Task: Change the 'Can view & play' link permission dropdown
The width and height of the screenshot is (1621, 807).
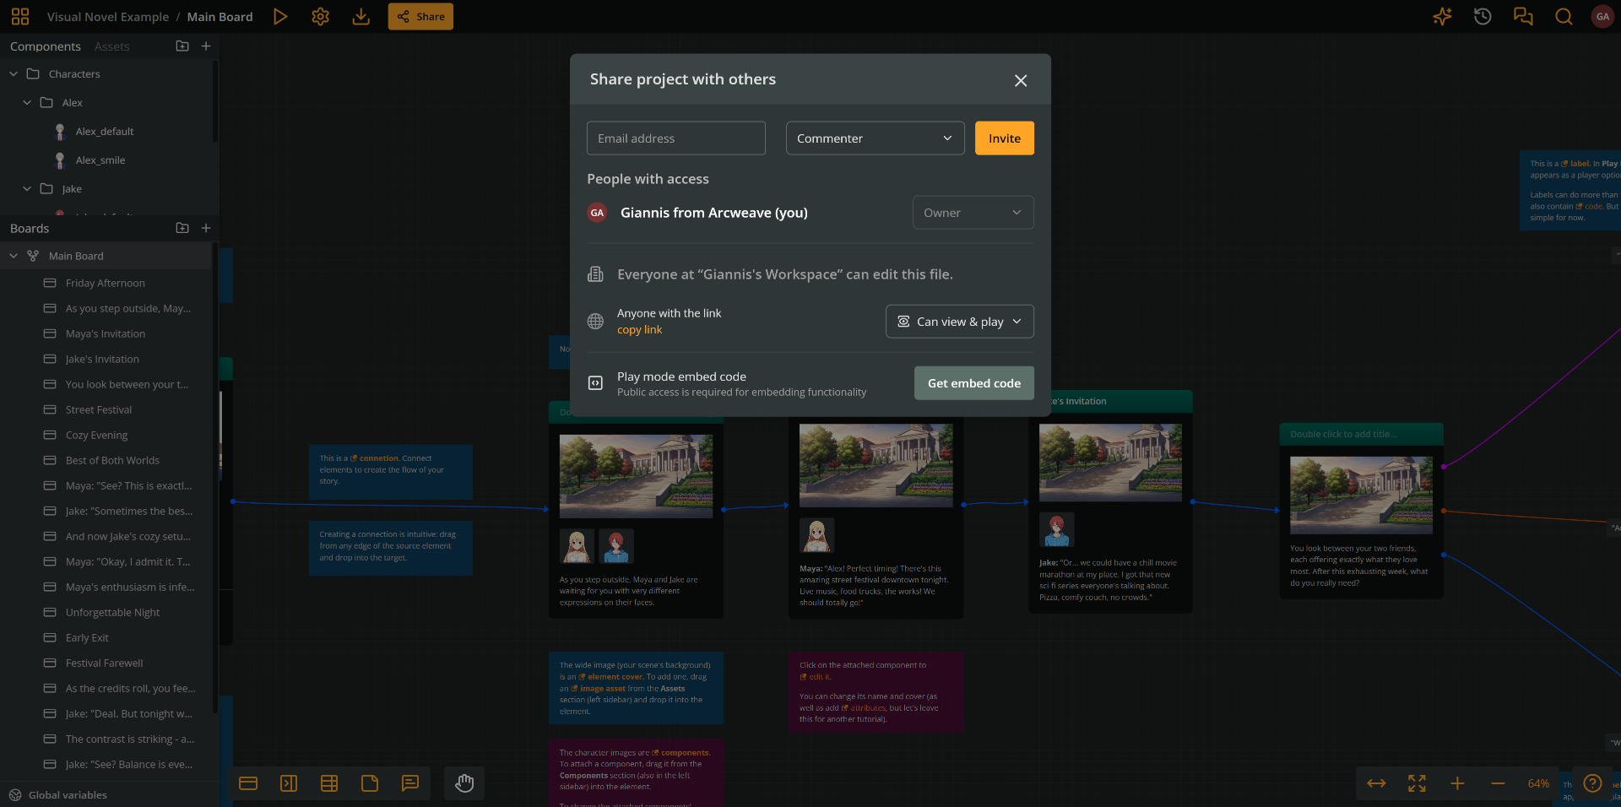Action: click(x=959, y=322)
